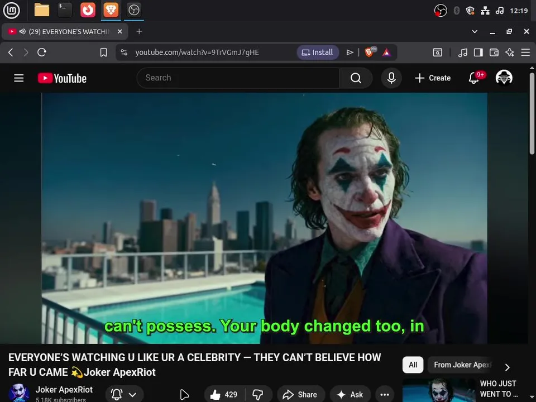The height and width of the screenshot is (402, 536).
Task: Open the Joker ApexRiot channel name
Action: (x=64, y=390)
